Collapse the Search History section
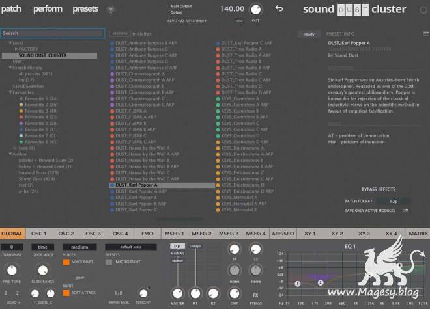 point(10,68)
